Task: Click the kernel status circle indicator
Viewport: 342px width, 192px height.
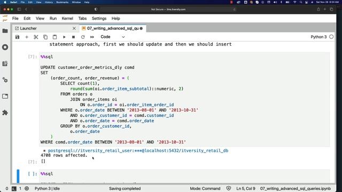Action: (x=331, y=37)
